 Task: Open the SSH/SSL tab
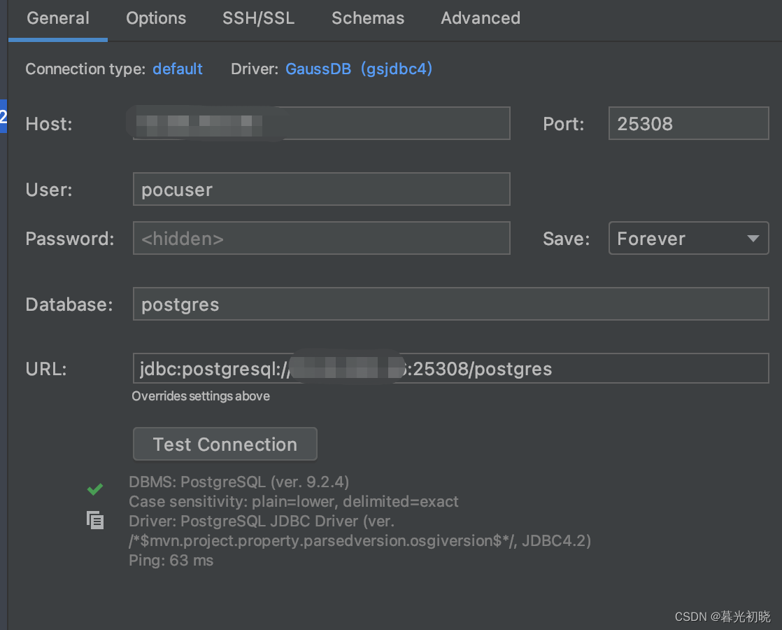point(258,18)
